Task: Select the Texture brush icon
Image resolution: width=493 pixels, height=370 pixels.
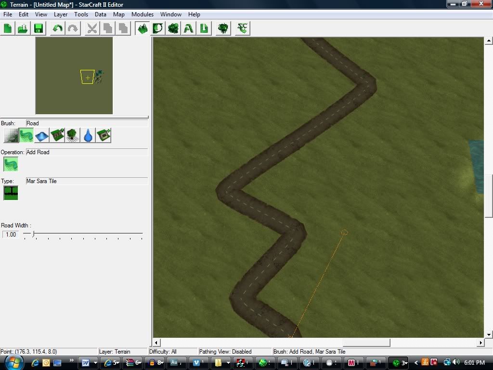Action: click(11, 135)
